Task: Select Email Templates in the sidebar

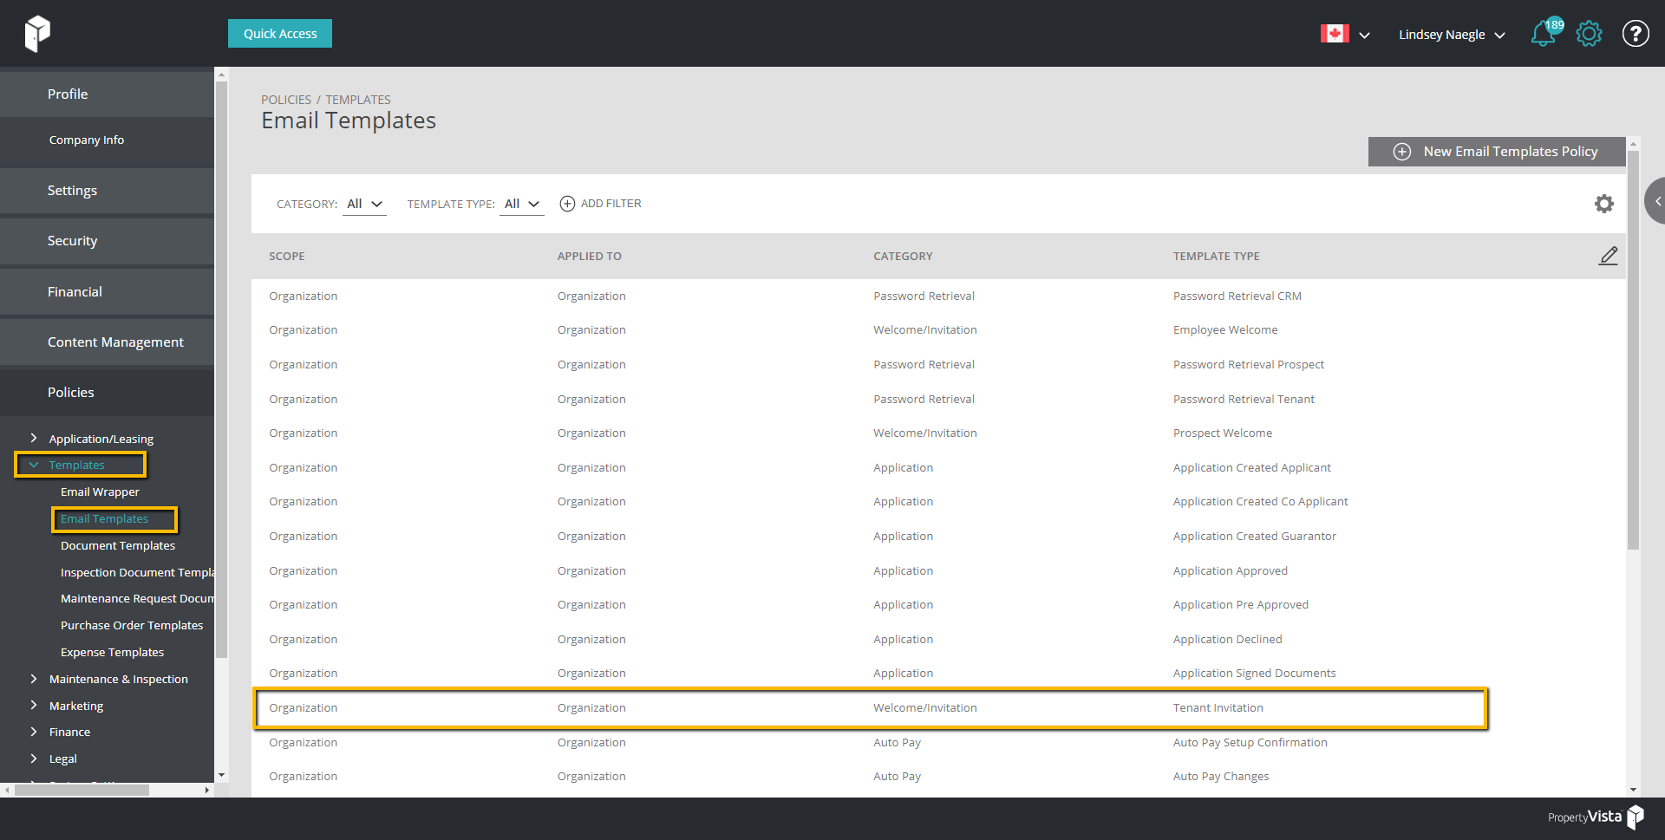Action: click(x=104, y=518)
